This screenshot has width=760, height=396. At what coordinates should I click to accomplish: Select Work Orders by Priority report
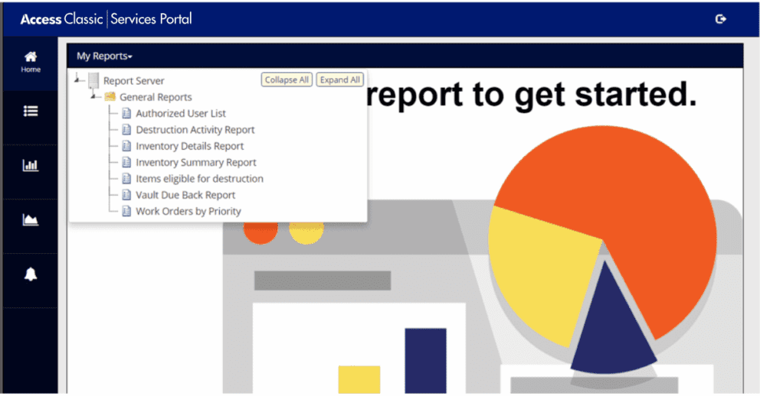click(x=188, y=211)
